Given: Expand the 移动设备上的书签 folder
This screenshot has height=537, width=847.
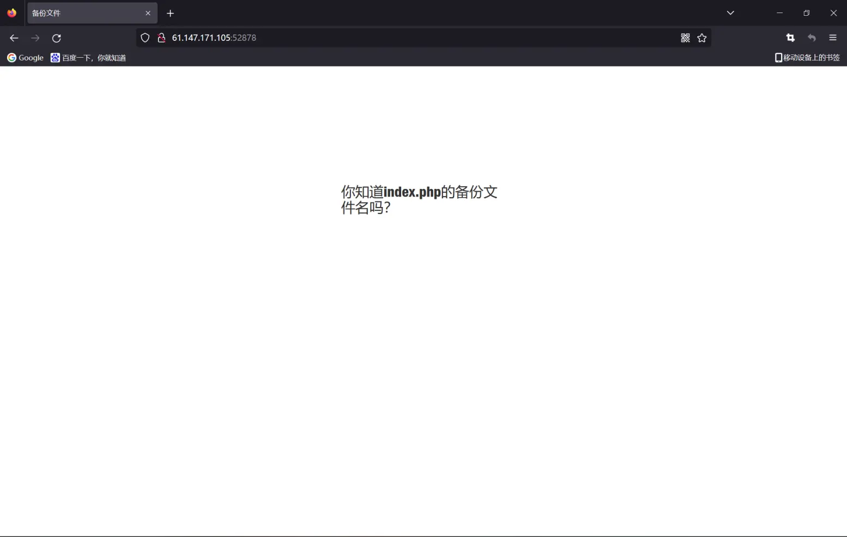Looking at the screenshot, I should pos(807,58).
